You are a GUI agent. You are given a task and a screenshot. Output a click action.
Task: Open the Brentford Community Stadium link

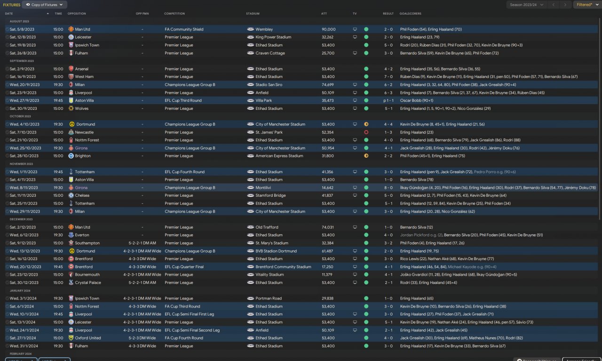point(283,267)
